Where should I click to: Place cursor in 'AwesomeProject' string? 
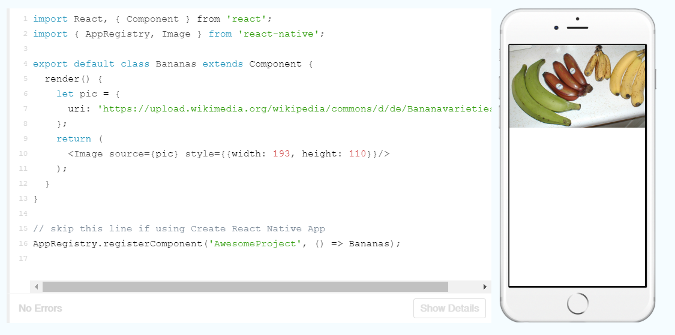coord(255,244)
